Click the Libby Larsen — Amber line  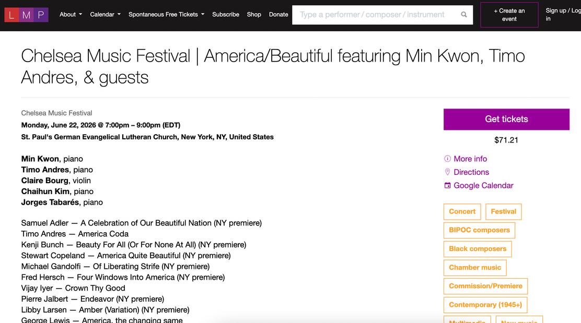tap(105, 309)
